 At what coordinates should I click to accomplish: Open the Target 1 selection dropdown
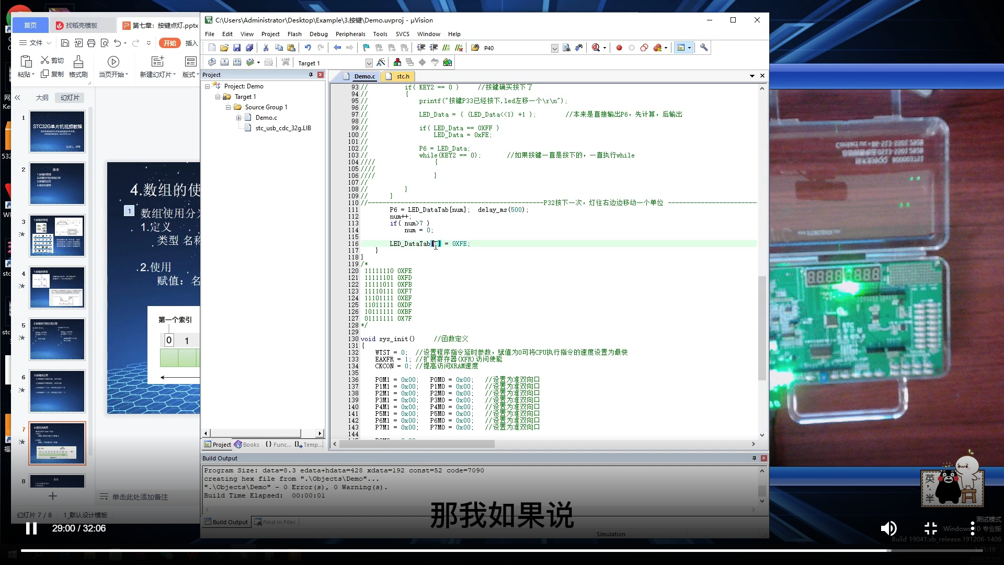pyautogui.click(x=369, y=63)
